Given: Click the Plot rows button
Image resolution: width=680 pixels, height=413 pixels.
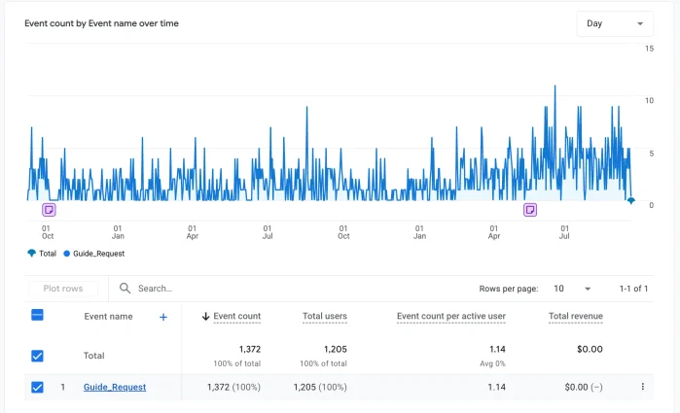Looking at the screenshot, I should [x=63, y=289].
